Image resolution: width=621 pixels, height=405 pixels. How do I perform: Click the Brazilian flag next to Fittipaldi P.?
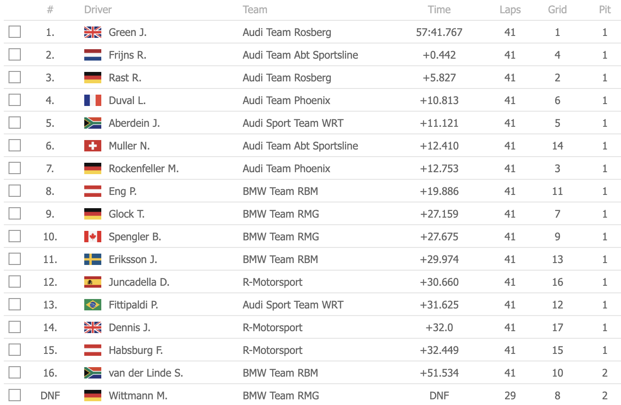(93, 305)
